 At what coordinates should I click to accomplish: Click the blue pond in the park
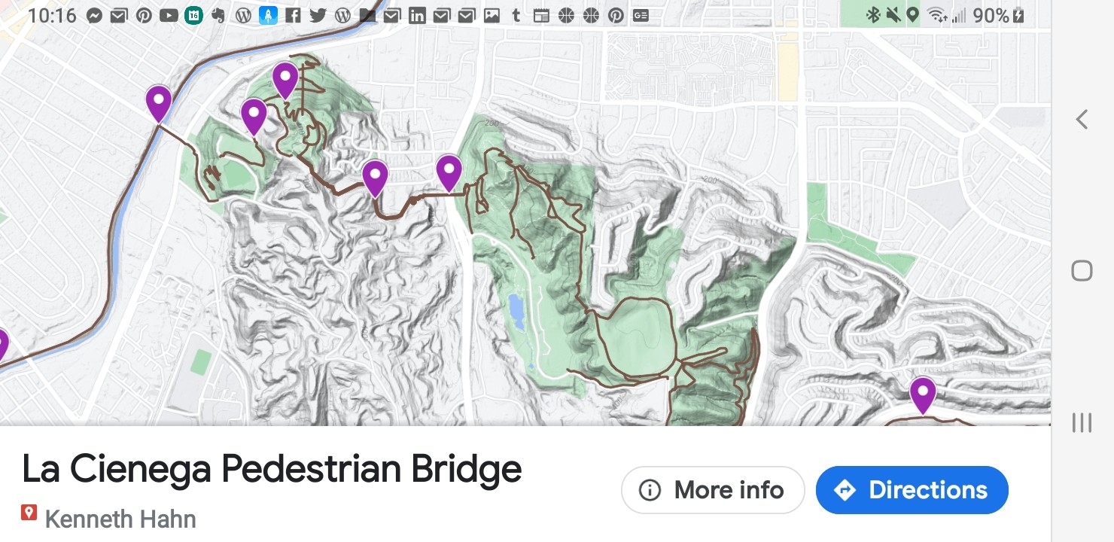[516, 311]
